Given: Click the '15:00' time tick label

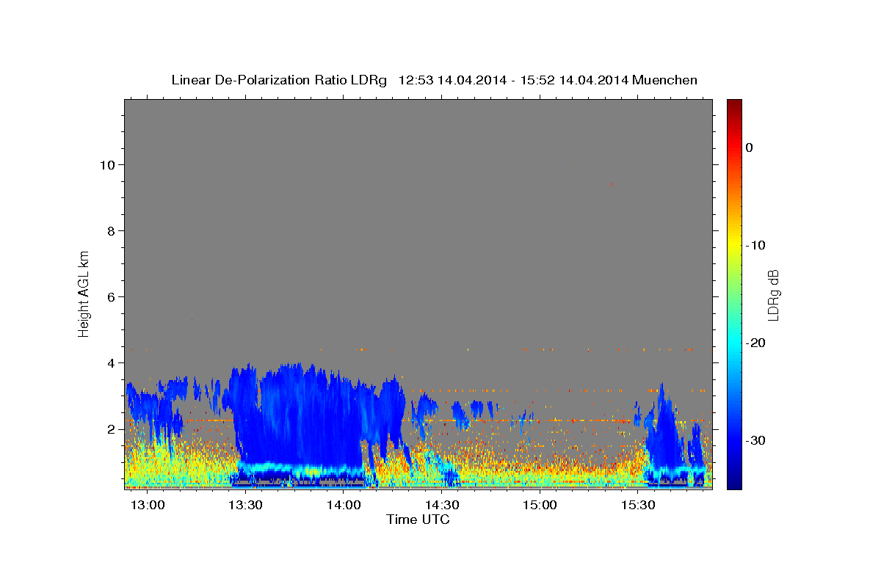Looking at the screenshot, I should tap(540, 506).
